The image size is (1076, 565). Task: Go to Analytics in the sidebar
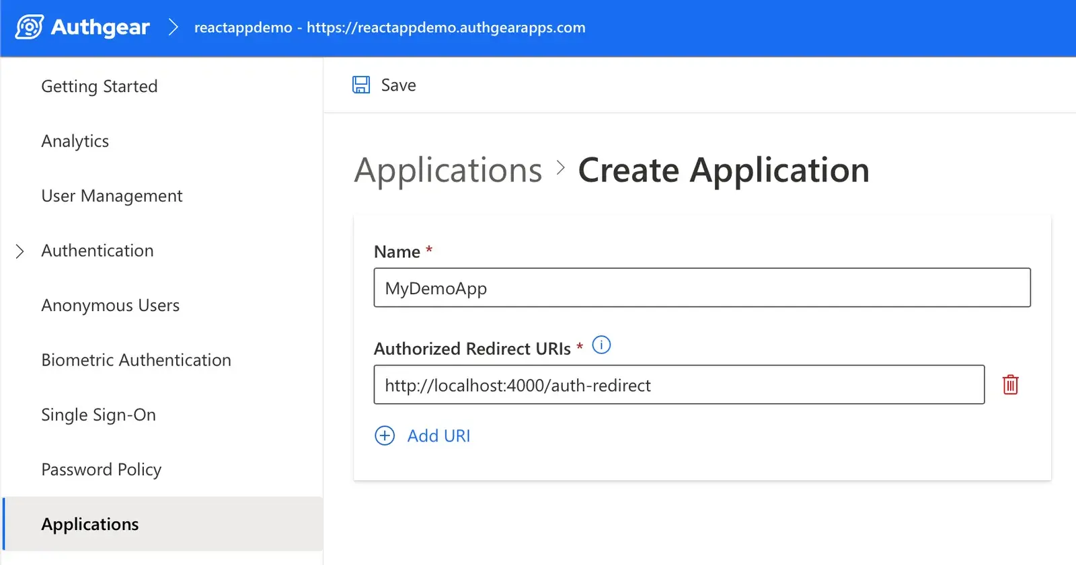(75, 141)
